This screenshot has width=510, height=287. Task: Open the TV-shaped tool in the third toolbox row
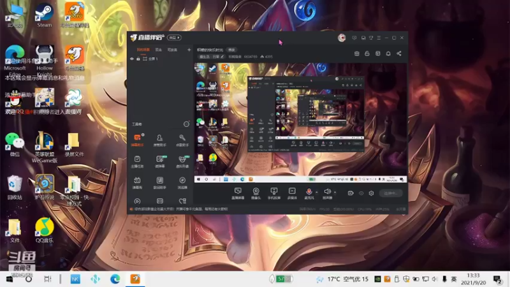coord(137,183)
